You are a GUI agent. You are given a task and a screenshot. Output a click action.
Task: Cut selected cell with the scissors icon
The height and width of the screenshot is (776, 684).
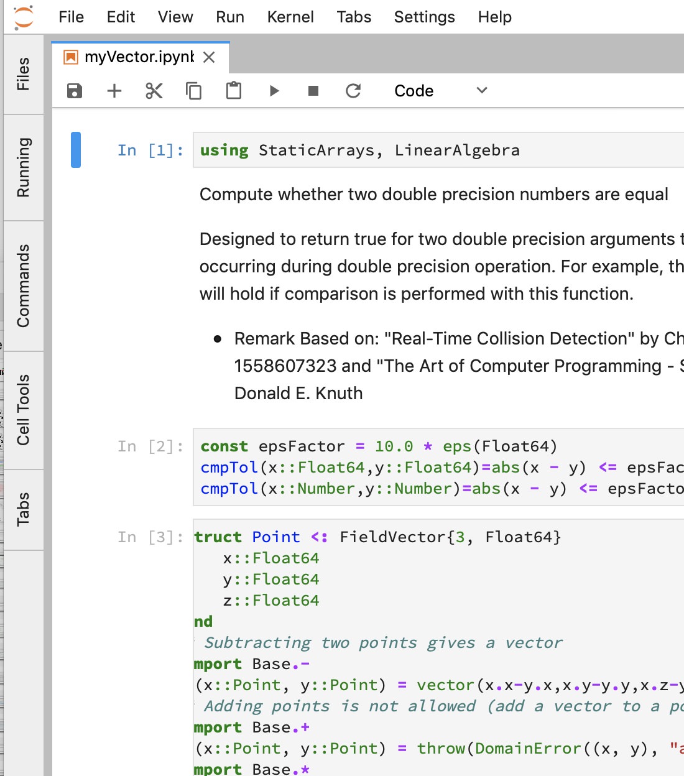pos(154,91)
